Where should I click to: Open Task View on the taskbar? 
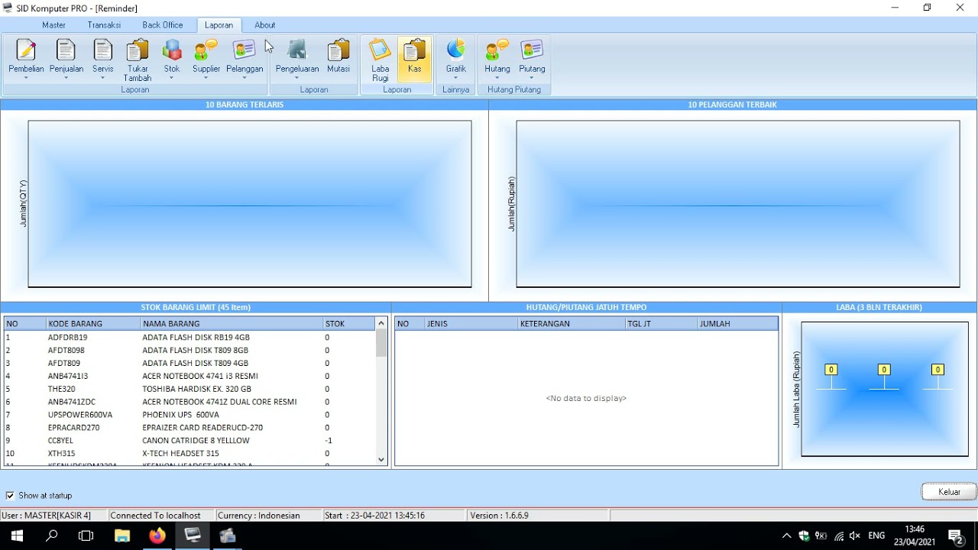pyautogui.click(x=86, y=536)
